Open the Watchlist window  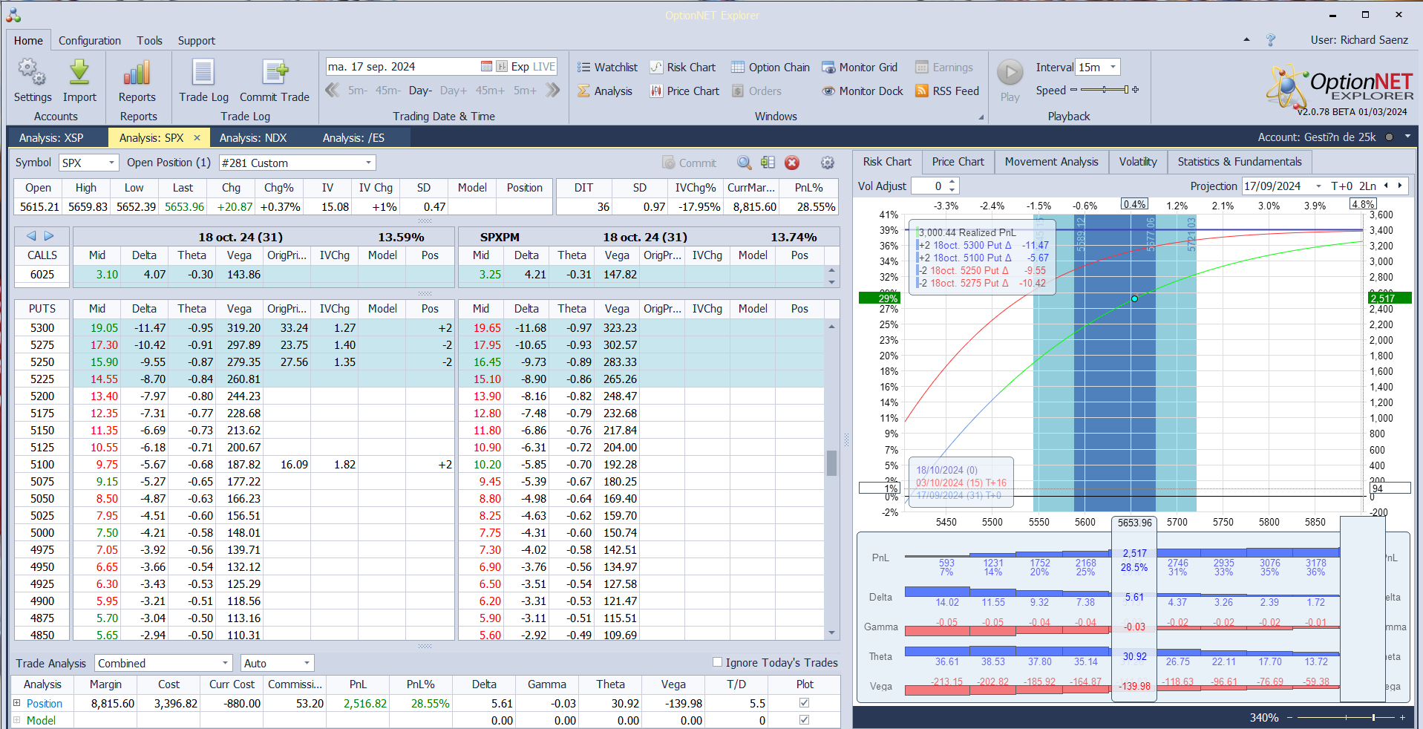[607, 68]
